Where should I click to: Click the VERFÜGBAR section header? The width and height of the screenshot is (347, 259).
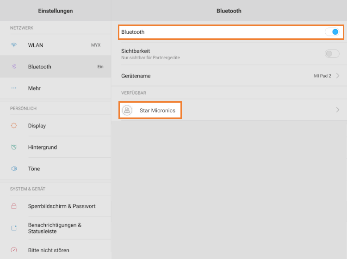pos(134,93)
